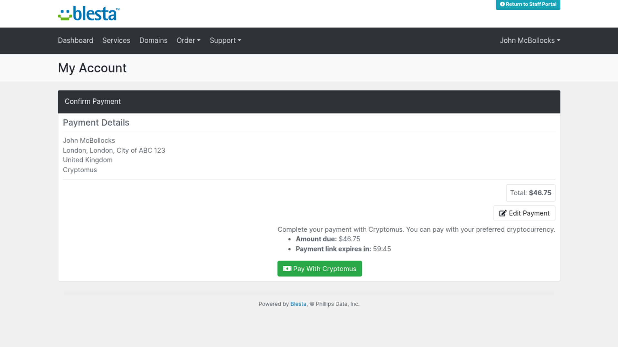Return to the Staff Portal

[x=528, y=4]
